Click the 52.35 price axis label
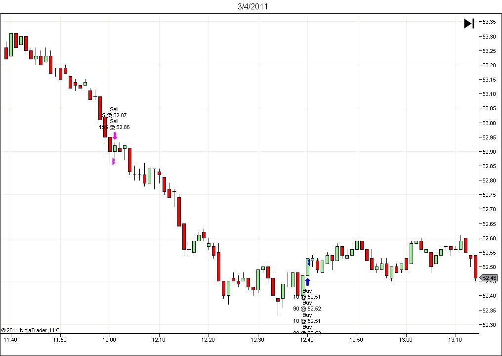The image size is (502, 356). pos(489,311)
